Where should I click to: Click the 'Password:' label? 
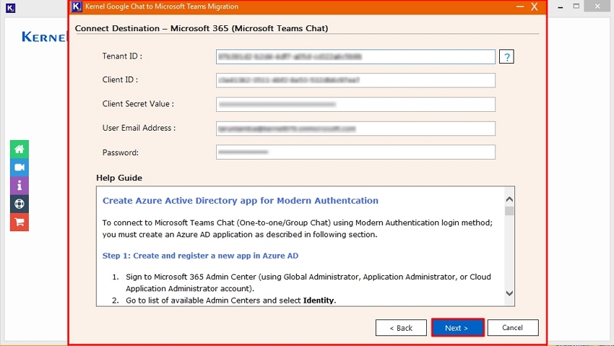[121, 152]
